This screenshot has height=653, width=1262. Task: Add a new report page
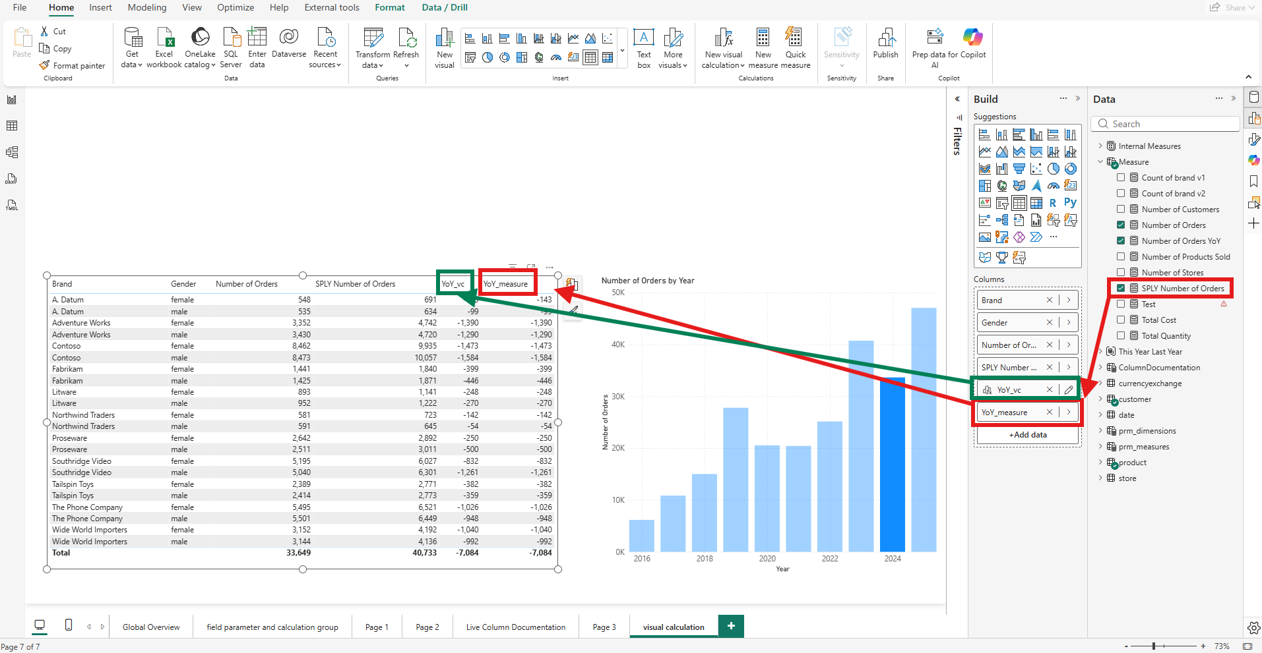tap(731, 626)
